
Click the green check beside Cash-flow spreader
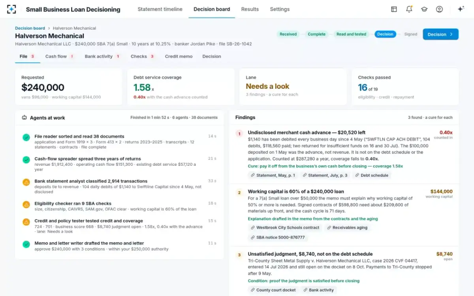(x=26, y=160)
